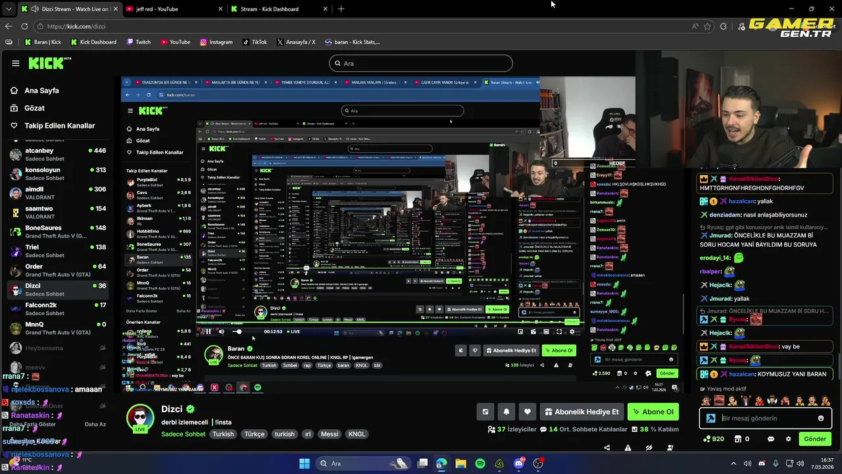This screenshot has height=474, width=842.
Task: Select the KNGL tag under Dizci
Action: click(x=357, y=434)
